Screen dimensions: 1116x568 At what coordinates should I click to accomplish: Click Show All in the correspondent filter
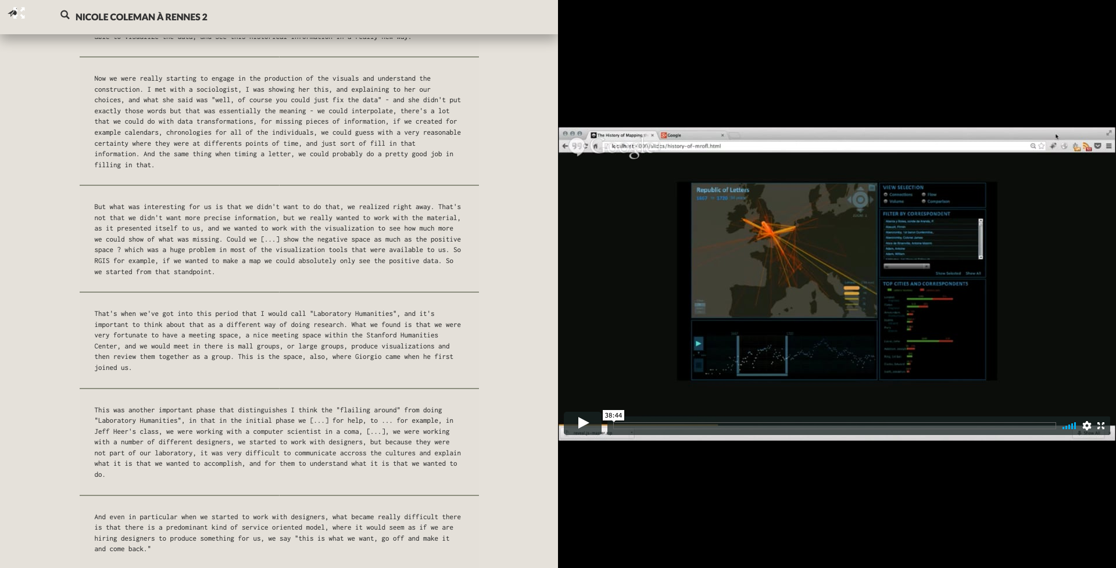[x=973, y=274]
